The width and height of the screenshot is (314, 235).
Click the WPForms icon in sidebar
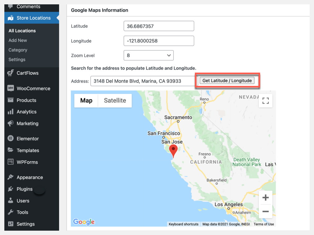[11, 162]
